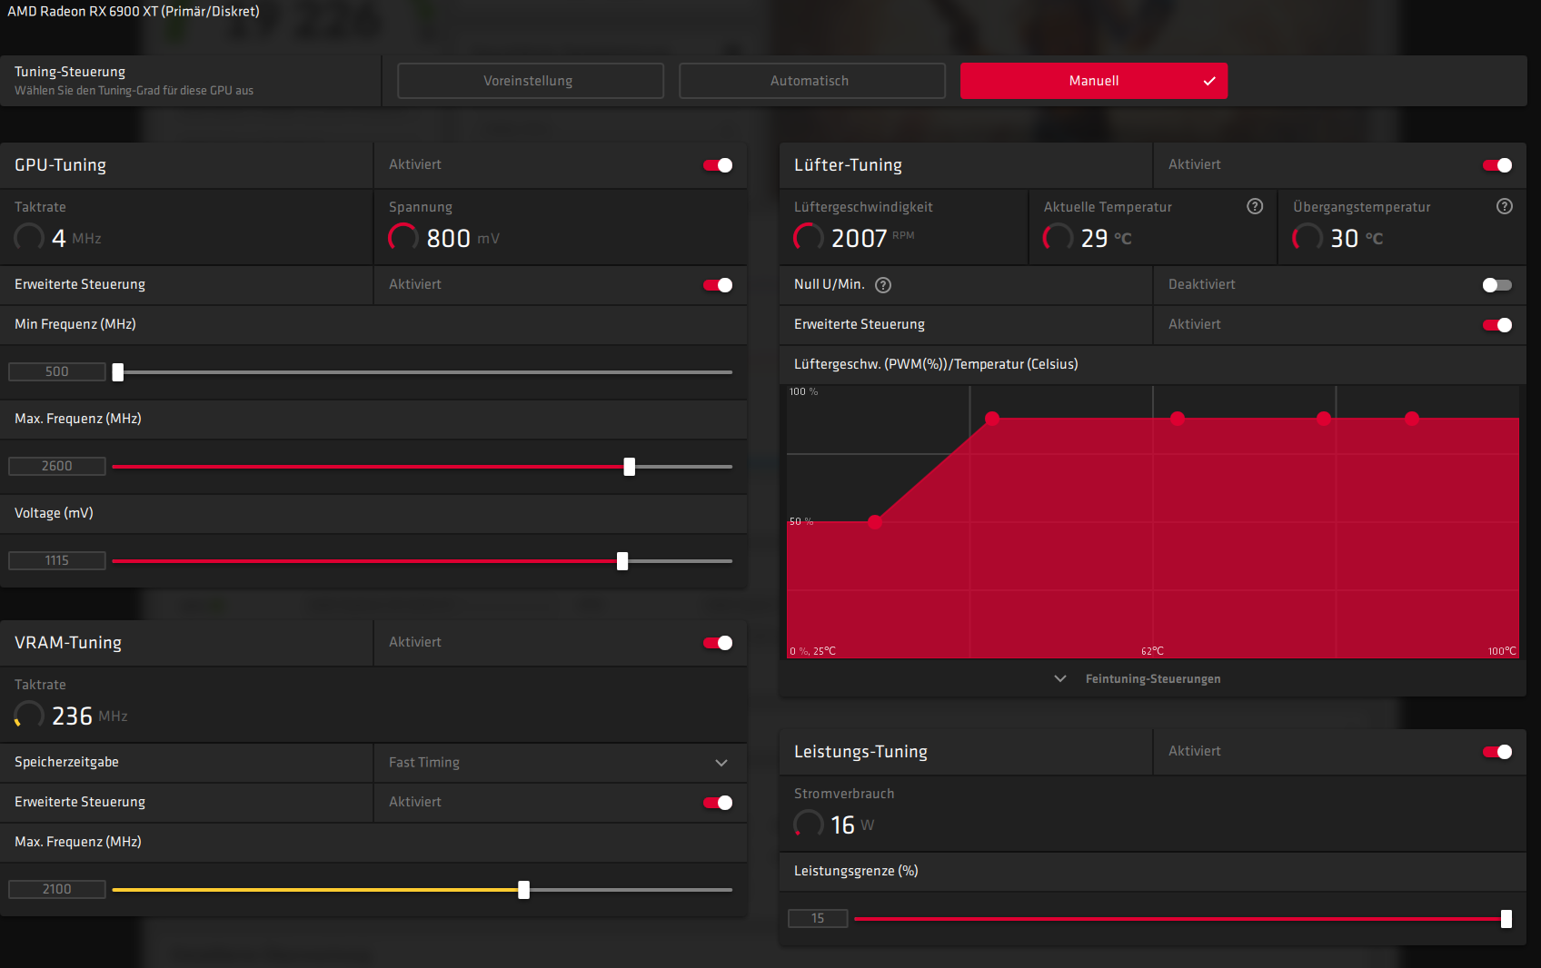Select the fourth fan curve point

click(x=1324, y=419)
